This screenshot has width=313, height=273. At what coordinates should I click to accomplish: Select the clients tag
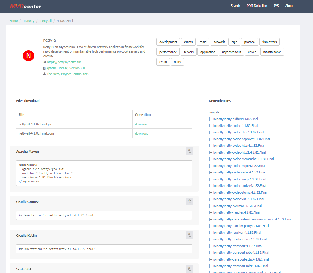[x=189, y=42]
